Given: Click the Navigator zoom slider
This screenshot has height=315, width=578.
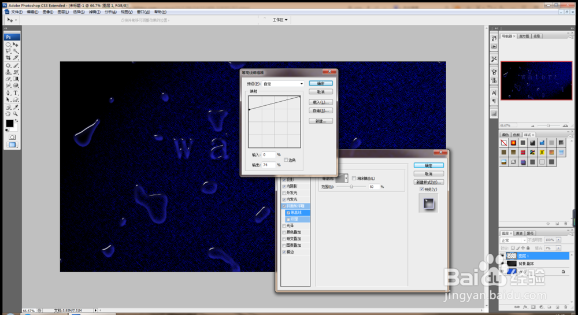Looking at the screenshot, I should coord(548,125).
